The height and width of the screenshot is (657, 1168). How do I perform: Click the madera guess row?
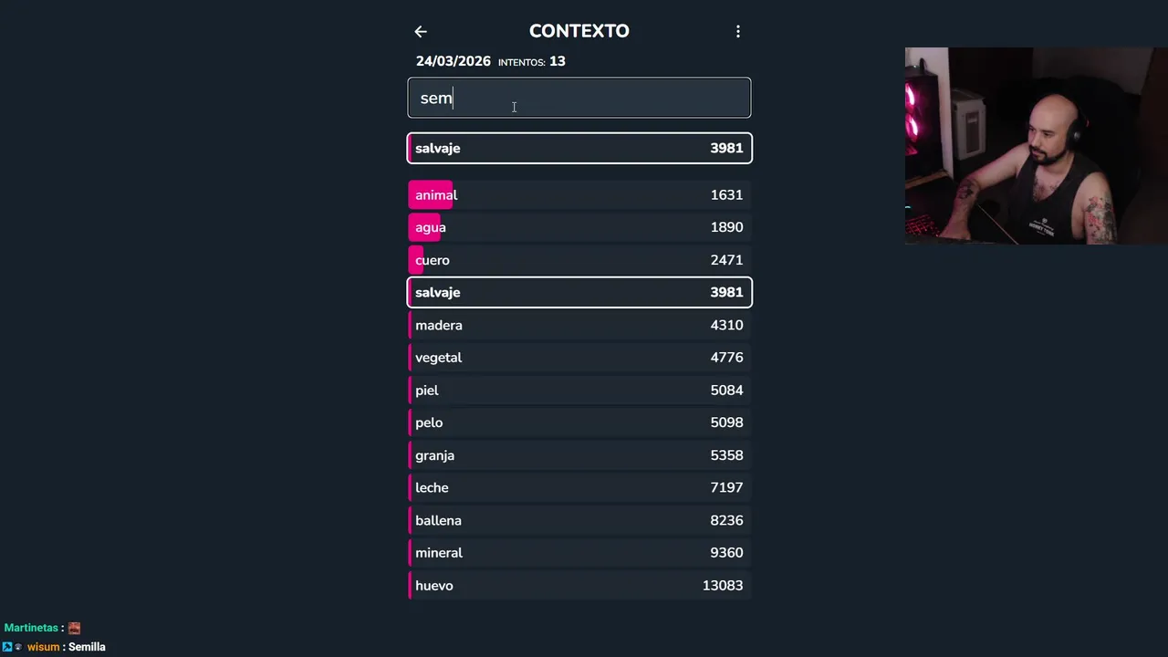(579, 325)
